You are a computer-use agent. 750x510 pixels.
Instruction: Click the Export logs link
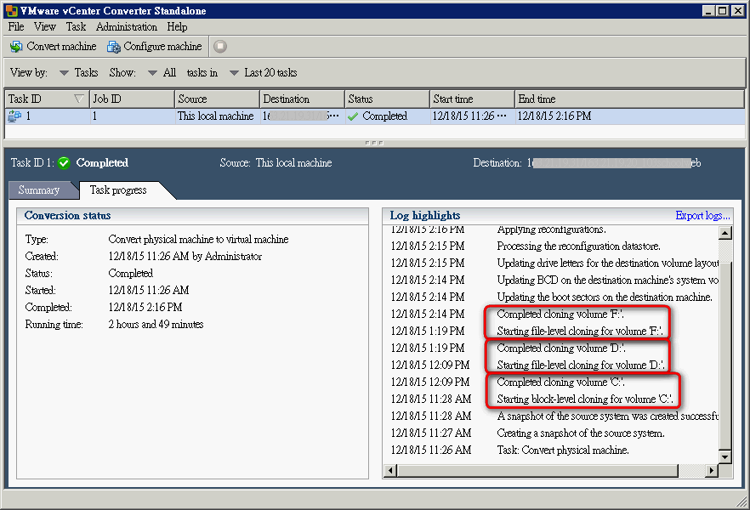pyautogui.click(x=702, y=216)
